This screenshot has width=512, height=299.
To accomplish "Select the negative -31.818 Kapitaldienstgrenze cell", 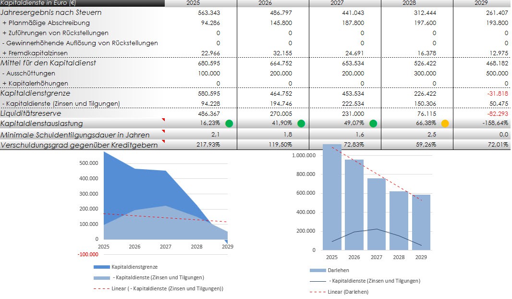I will pos(497,93).
